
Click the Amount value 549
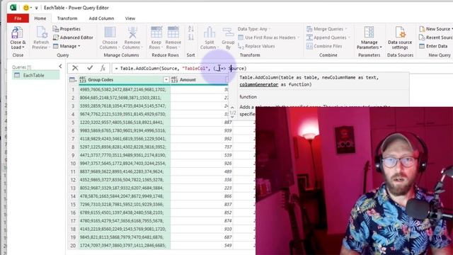(228, 246)
